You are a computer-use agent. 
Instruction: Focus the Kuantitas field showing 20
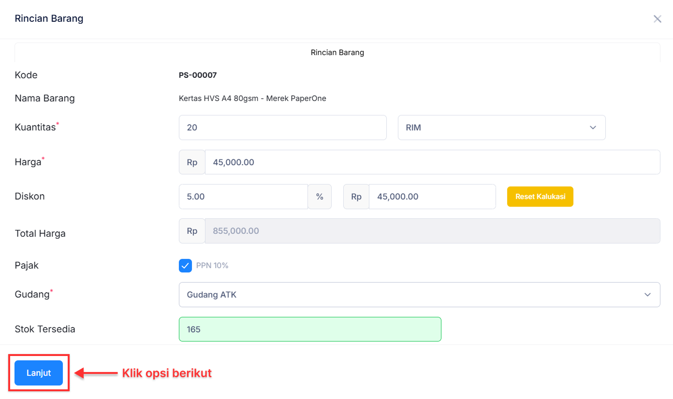(282, 128)
